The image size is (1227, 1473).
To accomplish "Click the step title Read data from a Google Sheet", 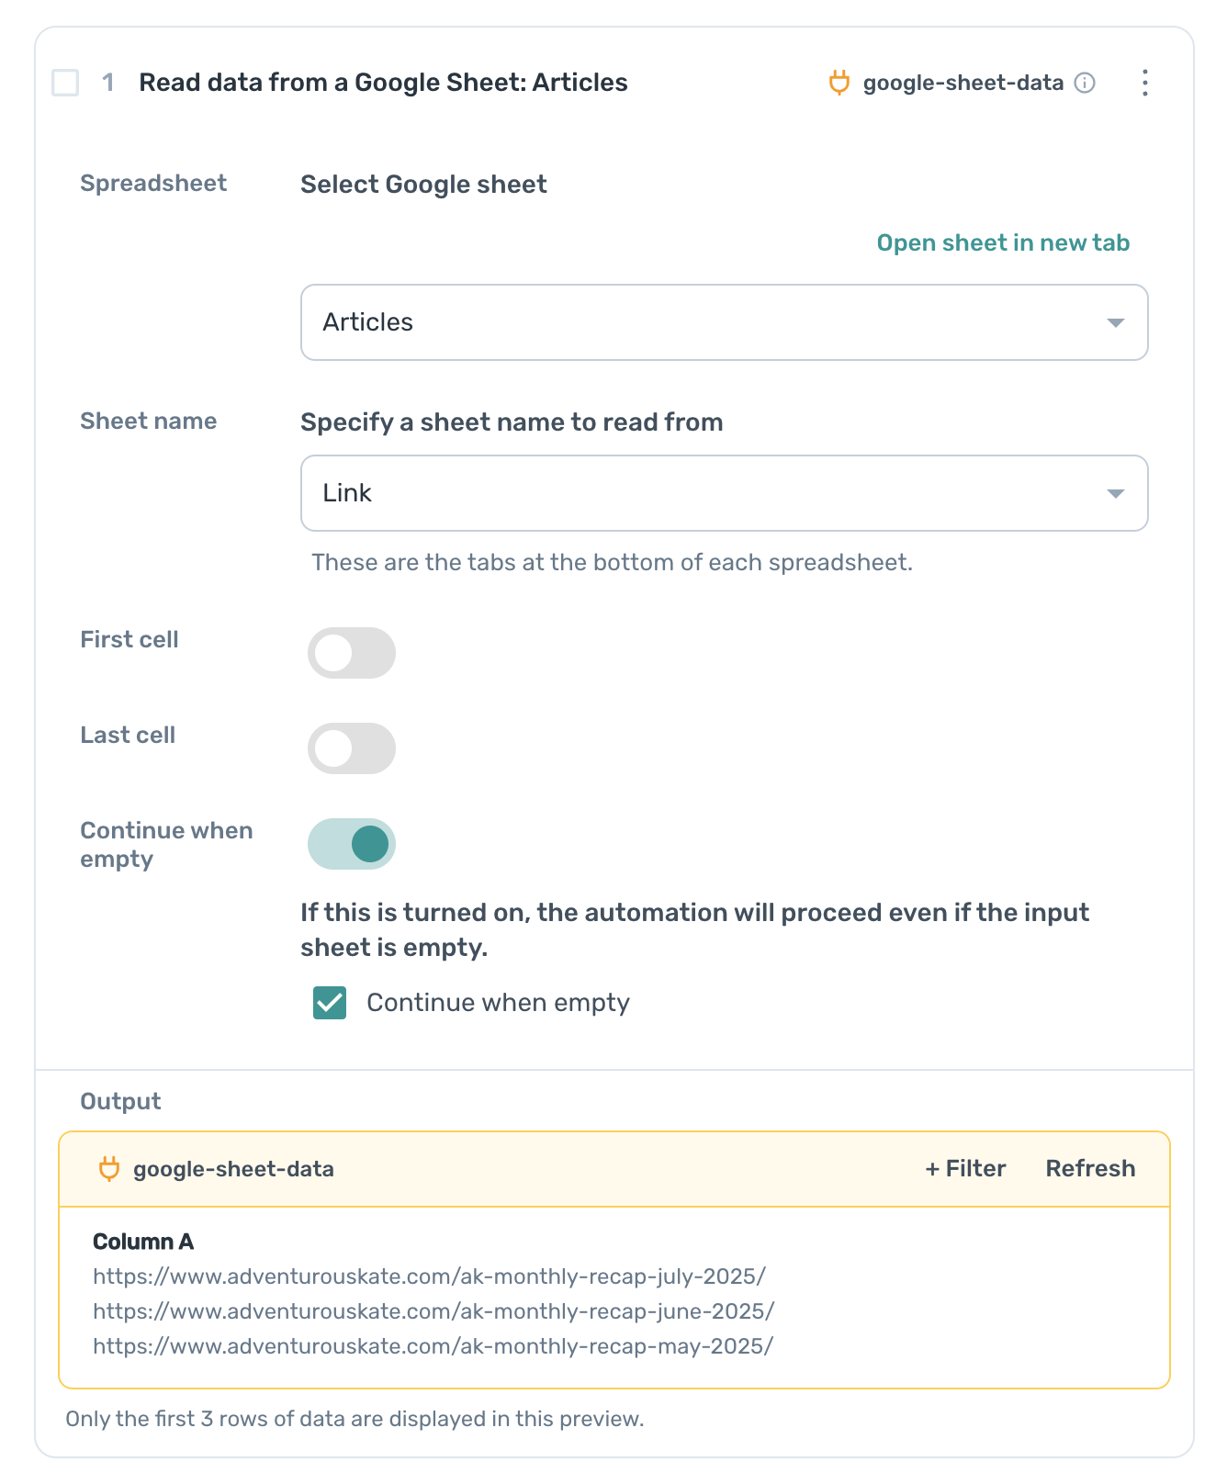I will pyautogui.click(x=383, y=83).
